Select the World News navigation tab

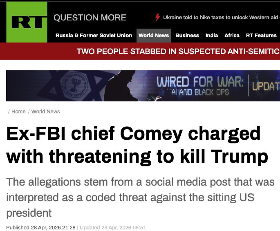coord(154,36)
